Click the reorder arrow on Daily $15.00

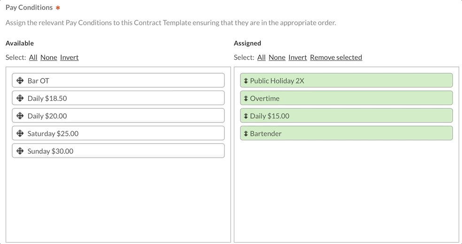(x=246, y=116)
